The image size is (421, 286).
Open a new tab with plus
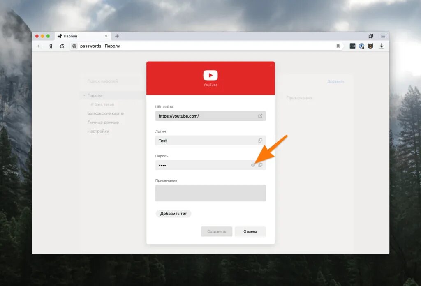117,36
